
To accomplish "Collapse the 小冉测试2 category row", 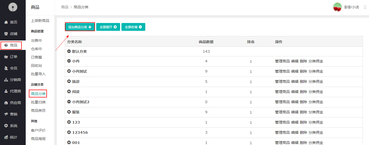I will coord(69,102).
